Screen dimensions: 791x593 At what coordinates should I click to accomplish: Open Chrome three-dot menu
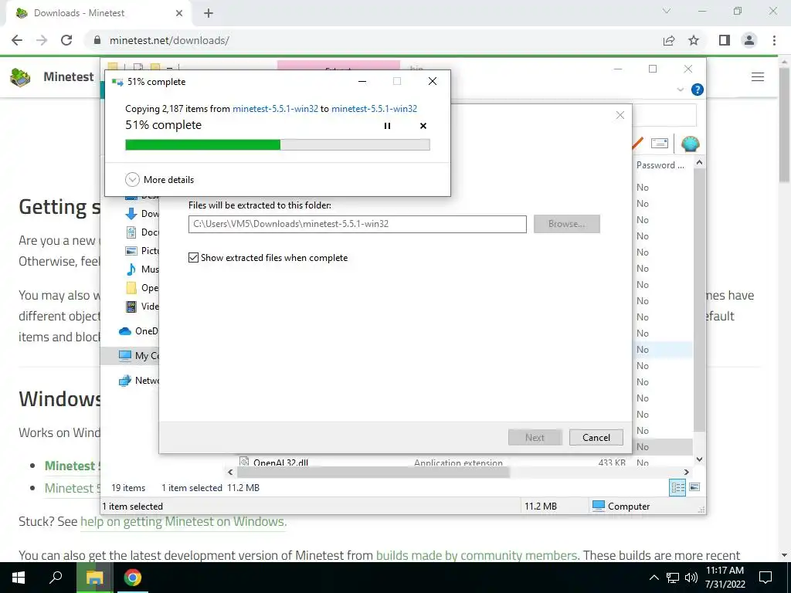click(774, 40)
